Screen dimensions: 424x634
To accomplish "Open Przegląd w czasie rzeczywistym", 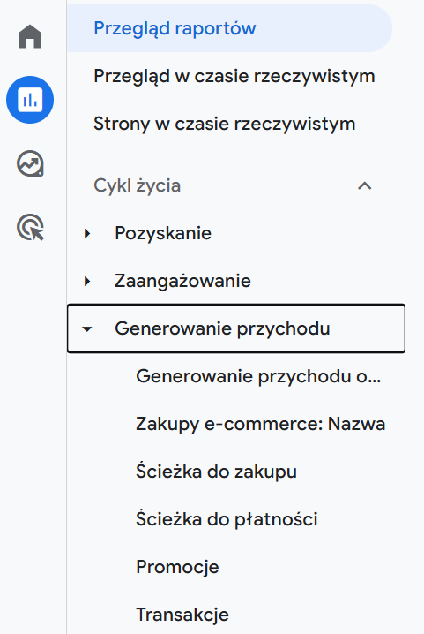I will pyautogui.click(x=234, y=76).
